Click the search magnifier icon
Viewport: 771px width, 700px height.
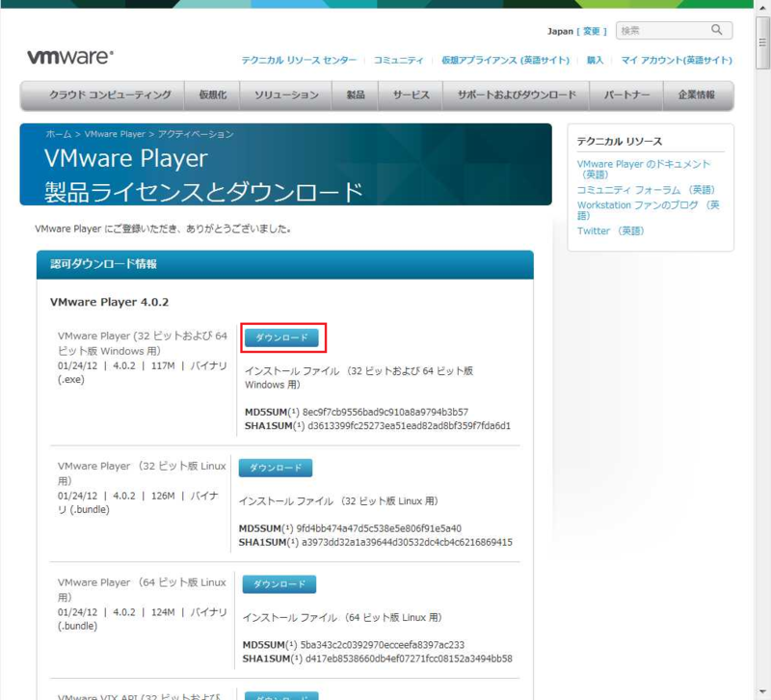click(x=717, y=30)
